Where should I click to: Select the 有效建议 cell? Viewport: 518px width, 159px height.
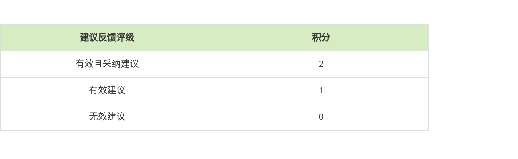coord(107,90)
